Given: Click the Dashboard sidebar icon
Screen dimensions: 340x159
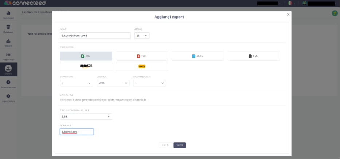Looking at the screenshot, I should tap(8, 13).
